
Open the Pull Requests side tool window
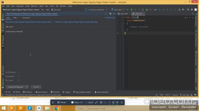(x=3, y=41)
